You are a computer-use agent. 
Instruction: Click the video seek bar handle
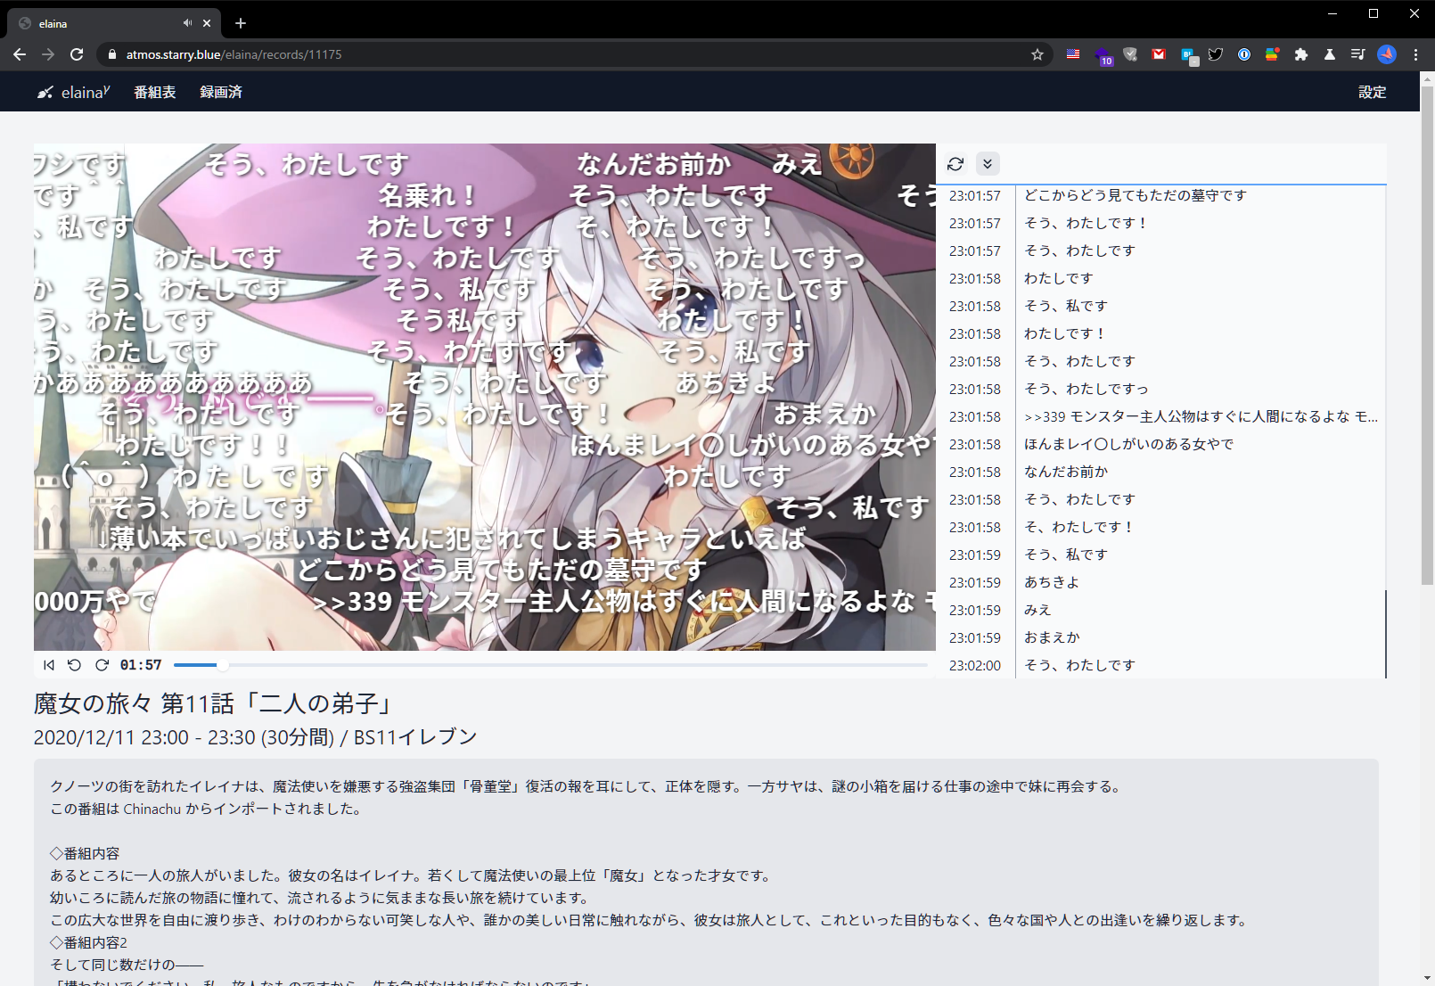click(223, 665)
